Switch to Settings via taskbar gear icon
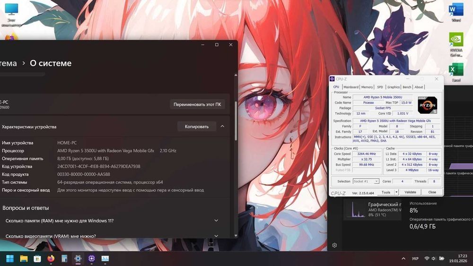Viewport: 473px width, 266px height. [78, 258]
